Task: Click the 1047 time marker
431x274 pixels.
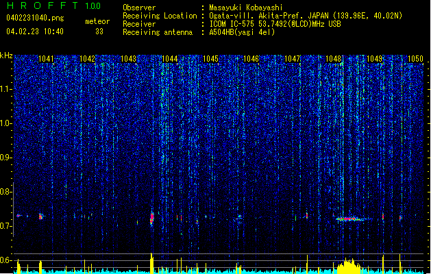Action: click(x=292, y=59)
